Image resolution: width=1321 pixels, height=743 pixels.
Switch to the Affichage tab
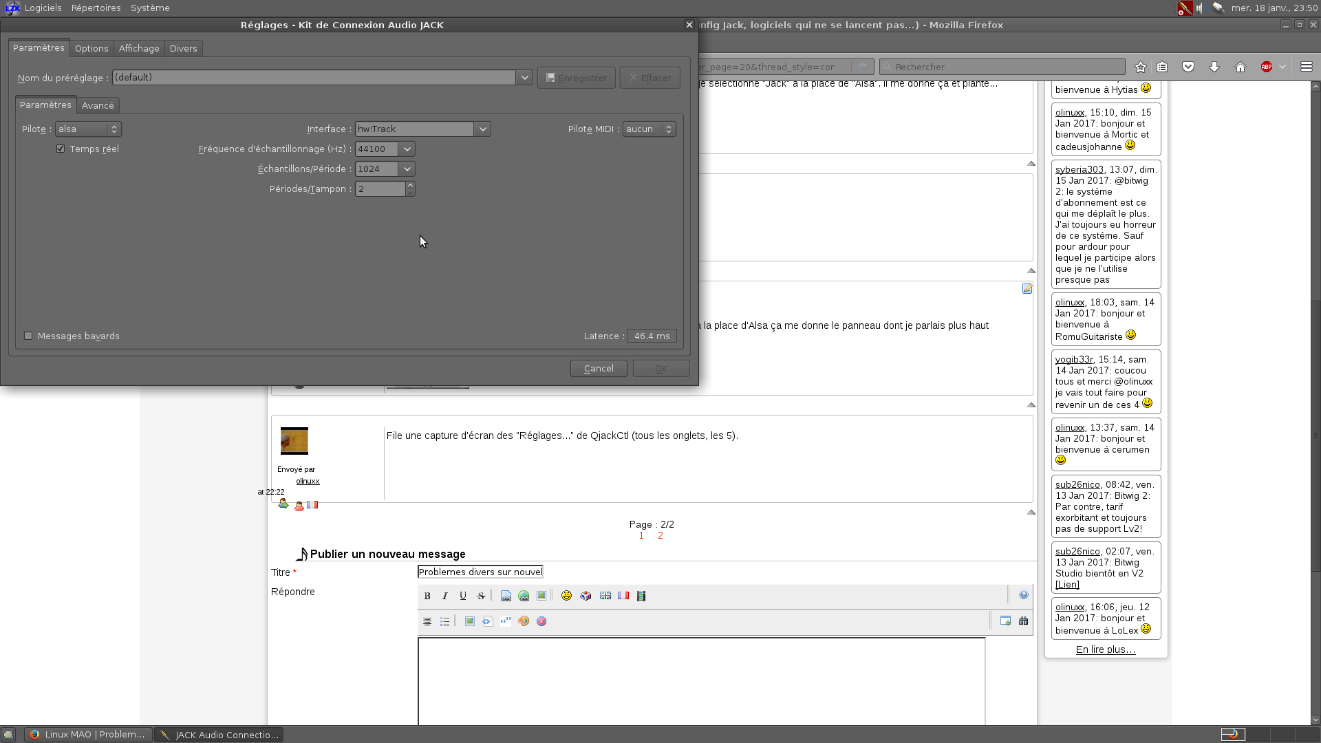click(139, 48)
